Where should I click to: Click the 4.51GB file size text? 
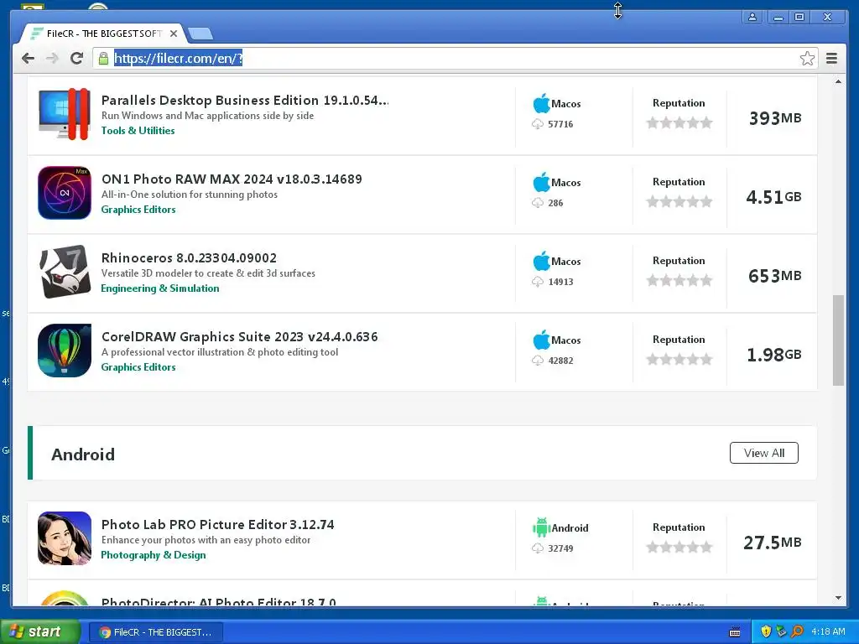pyautogui.click(x=773, y=196)
